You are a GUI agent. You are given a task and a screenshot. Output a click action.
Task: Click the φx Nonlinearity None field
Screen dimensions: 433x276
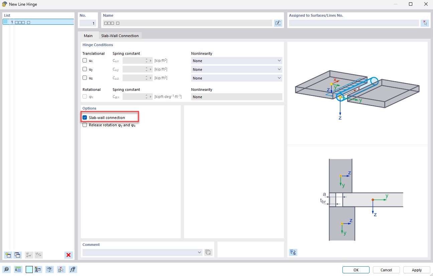click(237, 97)
